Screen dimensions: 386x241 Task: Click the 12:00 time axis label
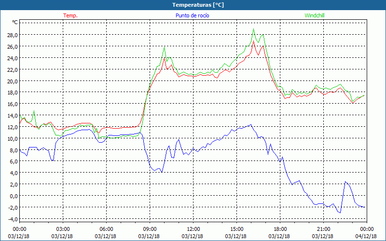pos(193,229)
